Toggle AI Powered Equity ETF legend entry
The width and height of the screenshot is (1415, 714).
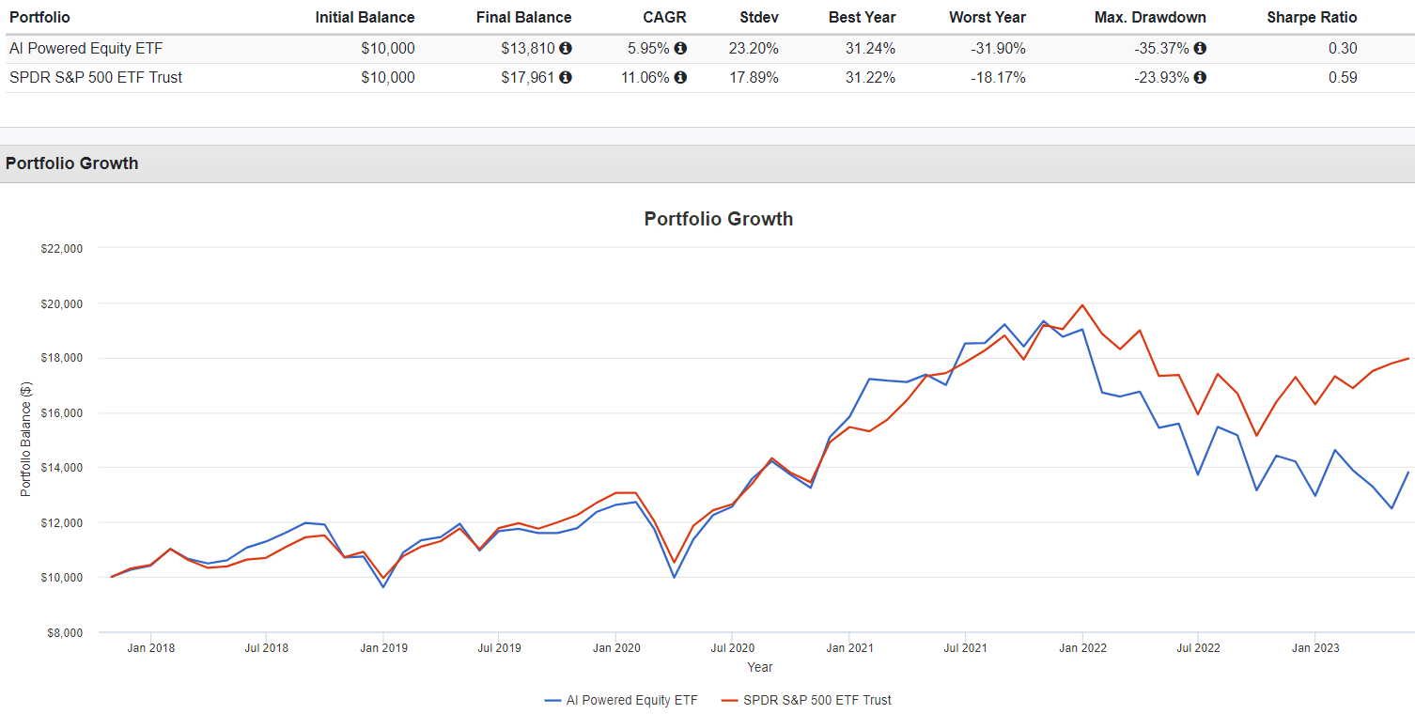click(621, 700)
